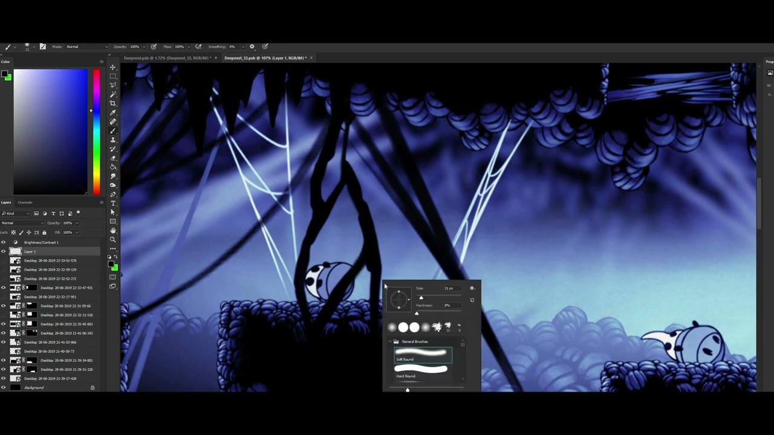774x435 pixels.
Task: Hide the Background layer
Action: (3, 387)
